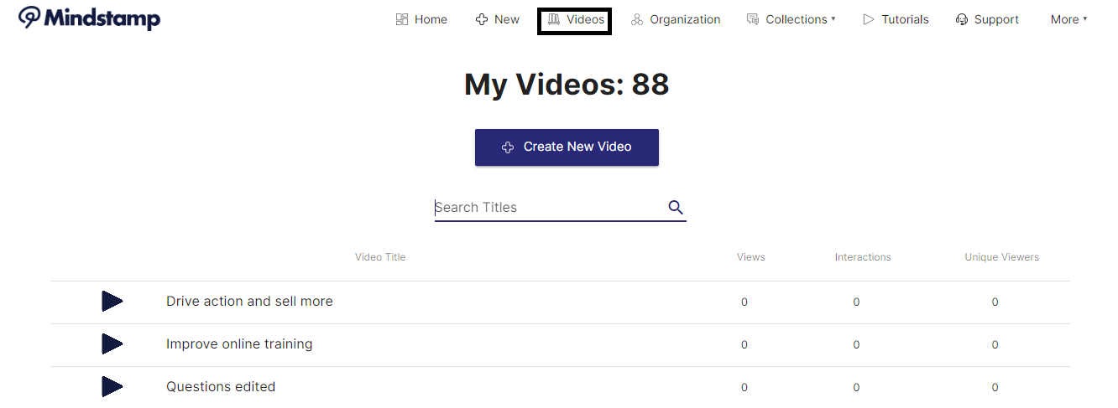Click the plus icon beside New
The width and height of the screenshot is (1118, 408).
coord(482,19)
